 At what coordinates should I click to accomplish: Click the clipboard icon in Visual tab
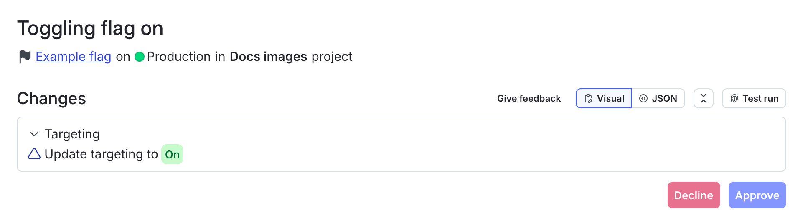(588, 99)
